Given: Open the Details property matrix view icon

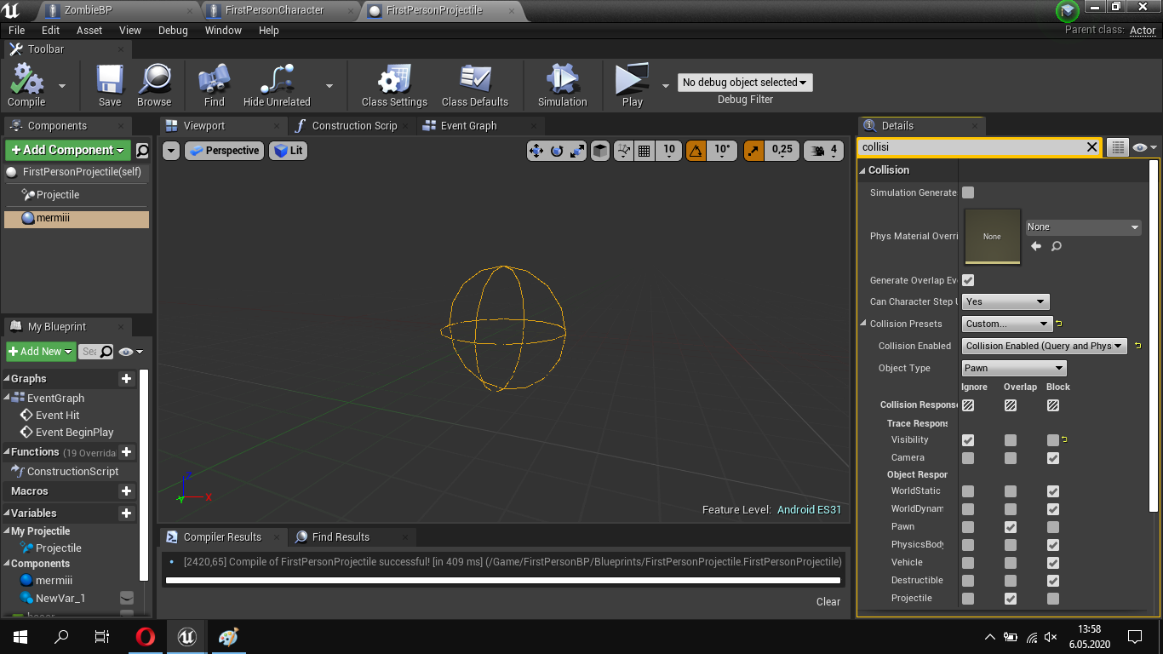Looking at the screenshot, I should [1117, 147].
